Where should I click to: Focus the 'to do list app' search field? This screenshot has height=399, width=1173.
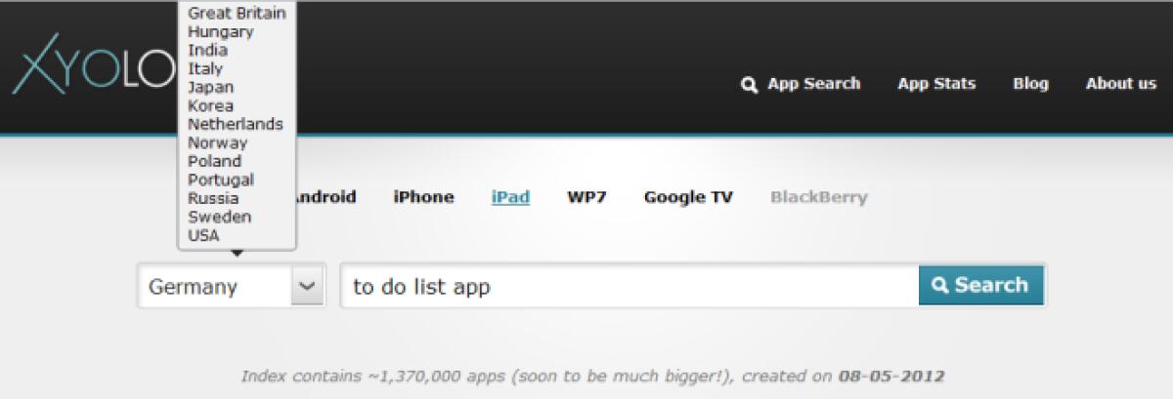pyautogui.click(x=626, y=287)
